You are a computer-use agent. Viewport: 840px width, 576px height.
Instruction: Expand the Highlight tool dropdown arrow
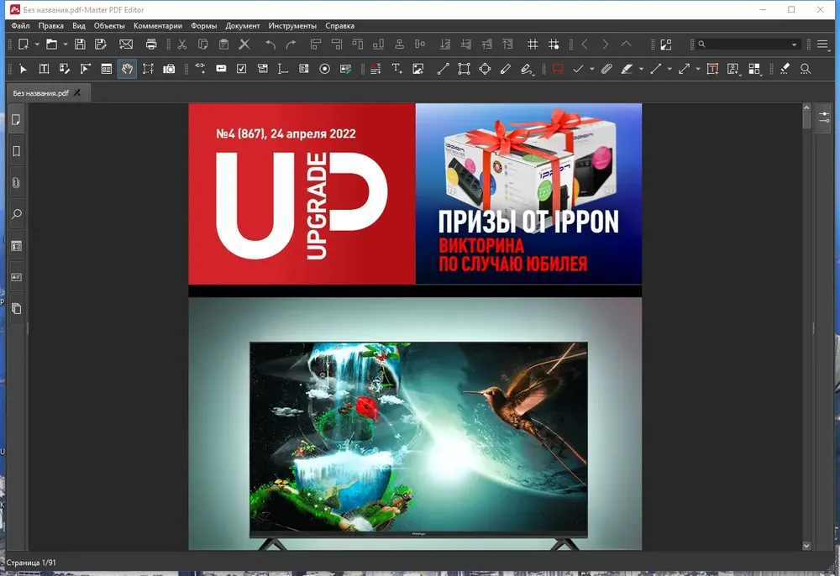[x=641, y=69]
